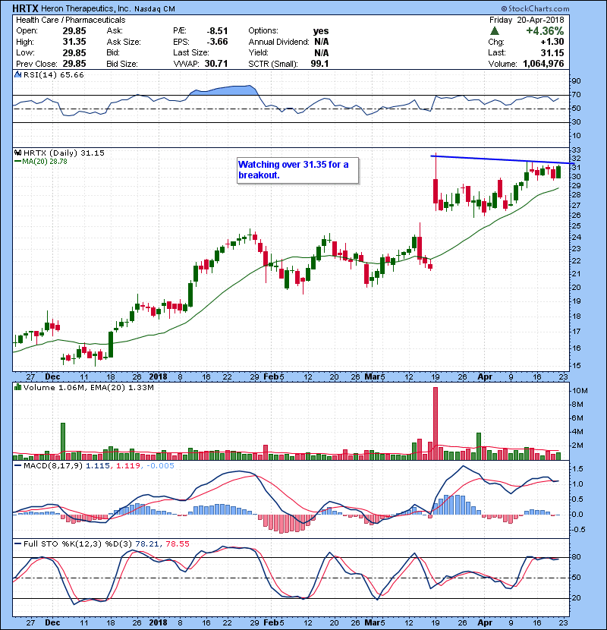This screenshot has width=607, height=630.
Task: Click the Options yes value
Action: point(321,31)
